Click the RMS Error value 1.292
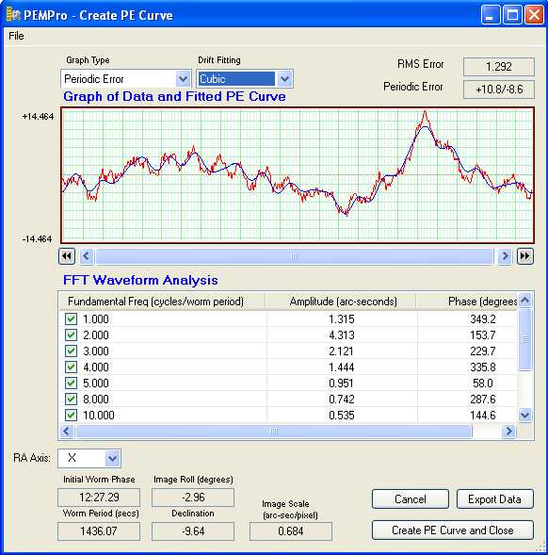 pyautogui.click(x=499, y=67)
